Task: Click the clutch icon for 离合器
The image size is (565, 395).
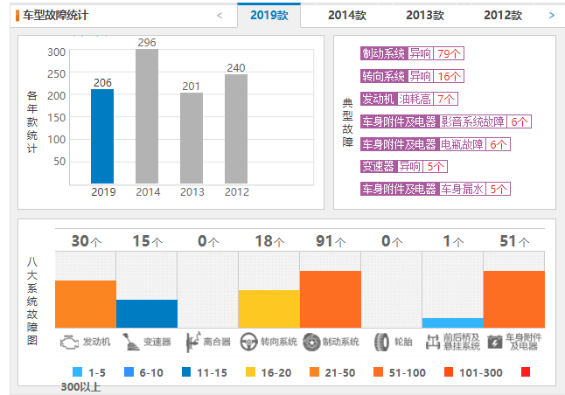Action: click(192, 342)
